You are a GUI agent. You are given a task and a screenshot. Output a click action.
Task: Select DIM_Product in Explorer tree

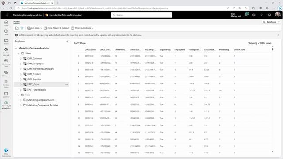coord(34,74)
